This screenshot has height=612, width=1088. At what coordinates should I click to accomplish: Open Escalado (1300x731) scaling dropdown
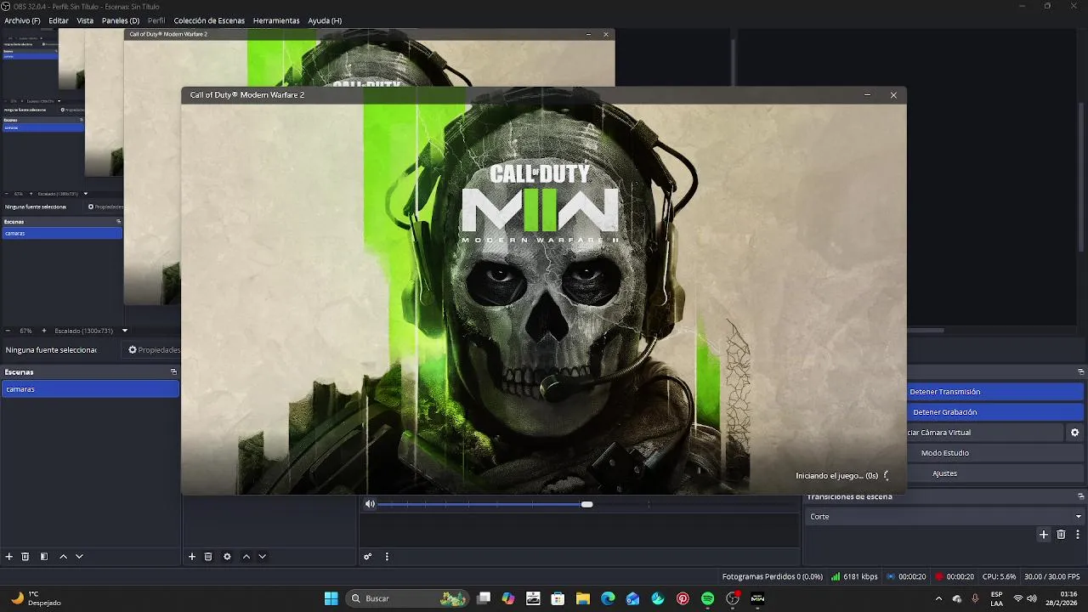(92, 331)
